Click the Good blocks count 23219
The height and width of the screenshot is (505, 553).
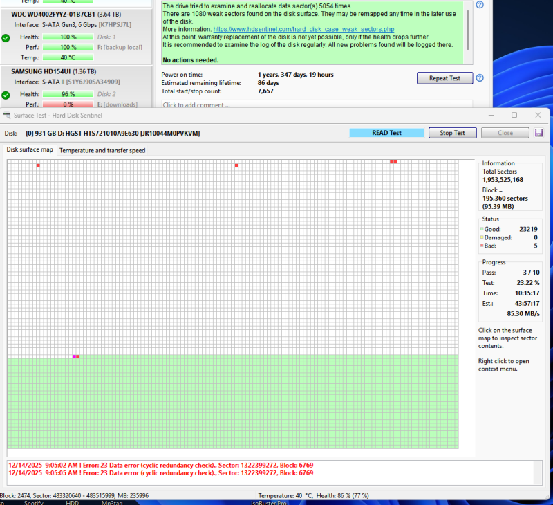click(x=528, y=229)
